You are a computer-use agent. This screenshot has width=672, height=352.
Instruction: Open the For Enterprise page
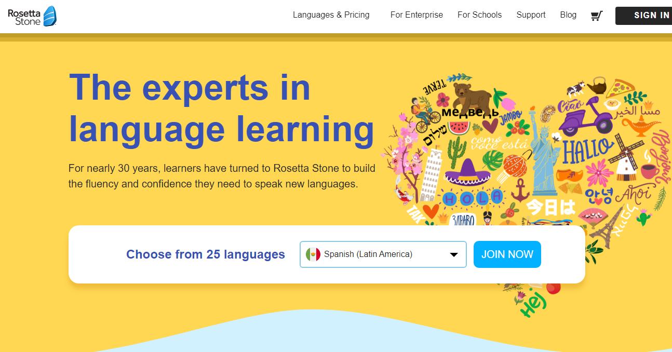click(x=416, y=15)
